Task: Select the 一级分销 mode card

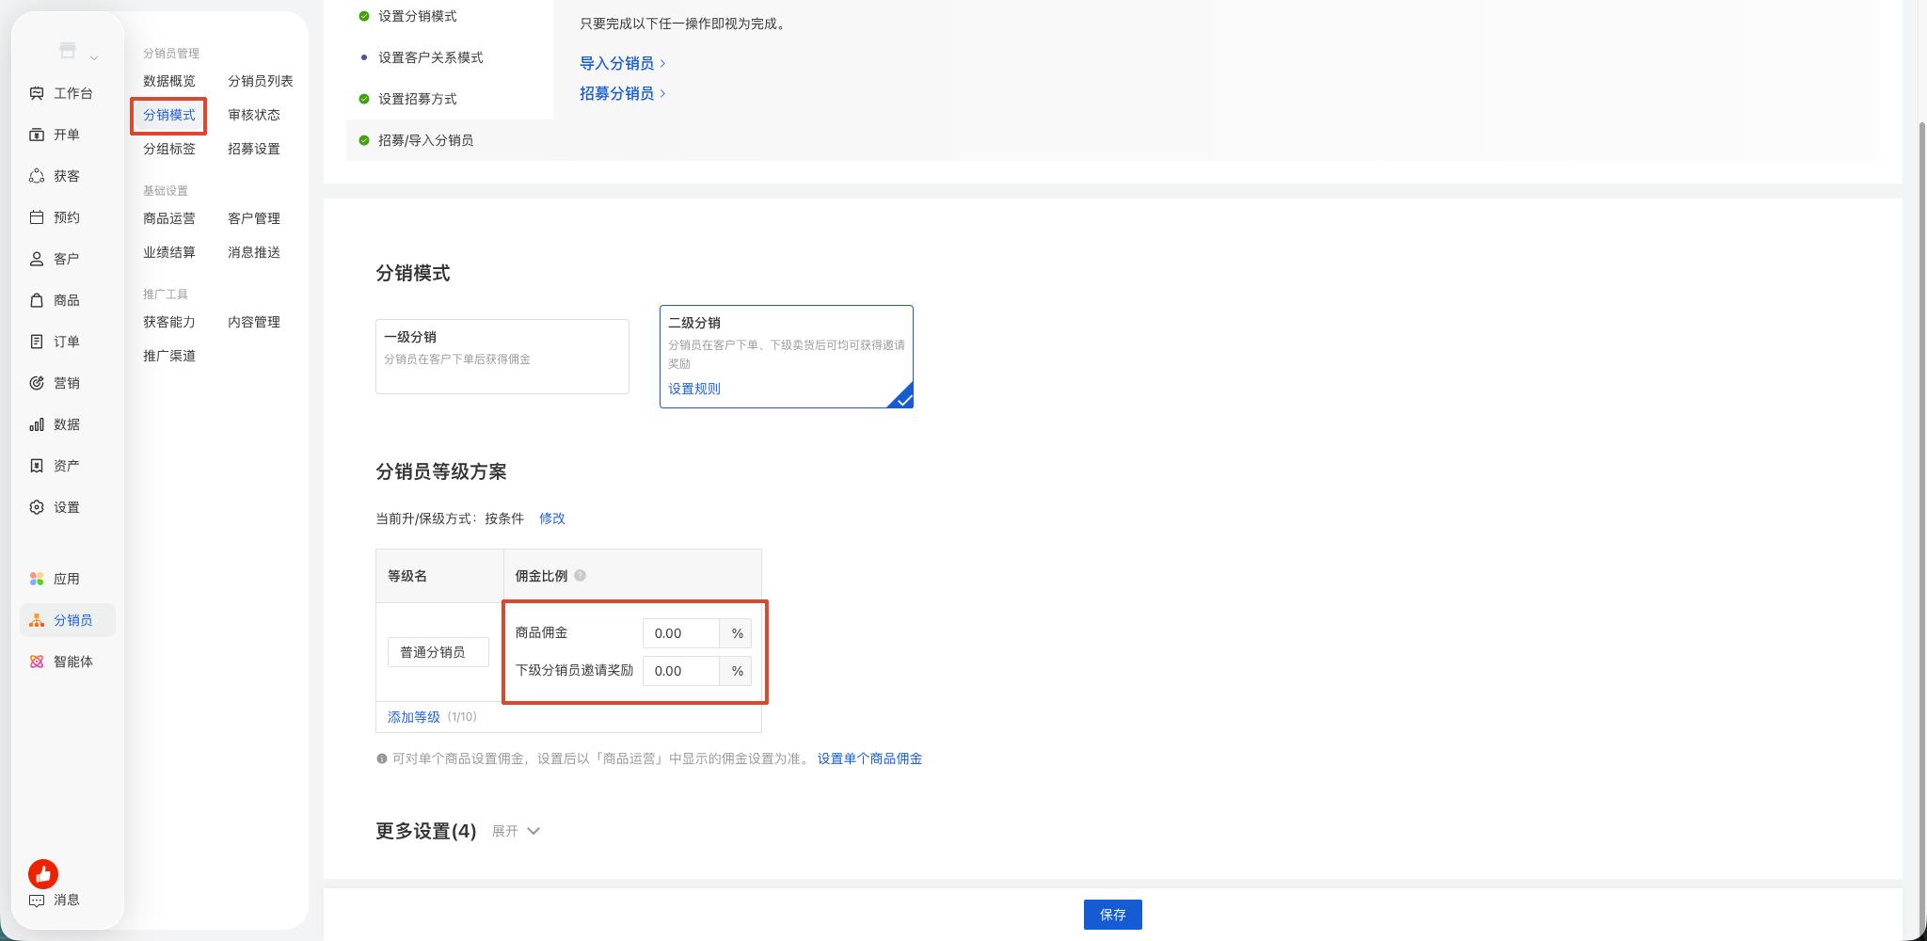Action: 502,357
